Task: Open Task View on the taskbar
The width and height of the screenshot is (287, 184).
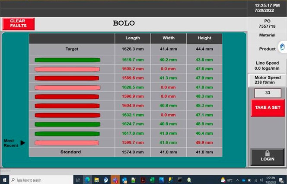Action: (78, 180)
